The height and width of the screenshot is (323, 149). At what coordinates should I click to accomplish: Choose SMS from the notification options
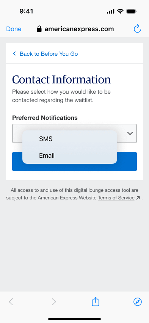pos(70,139)
